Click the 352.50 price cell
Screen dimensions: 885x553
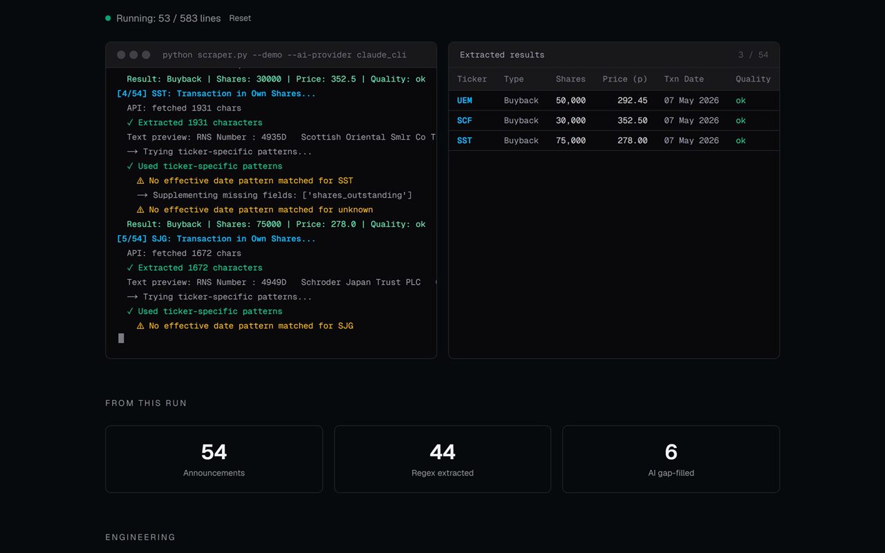coord(633,120)
